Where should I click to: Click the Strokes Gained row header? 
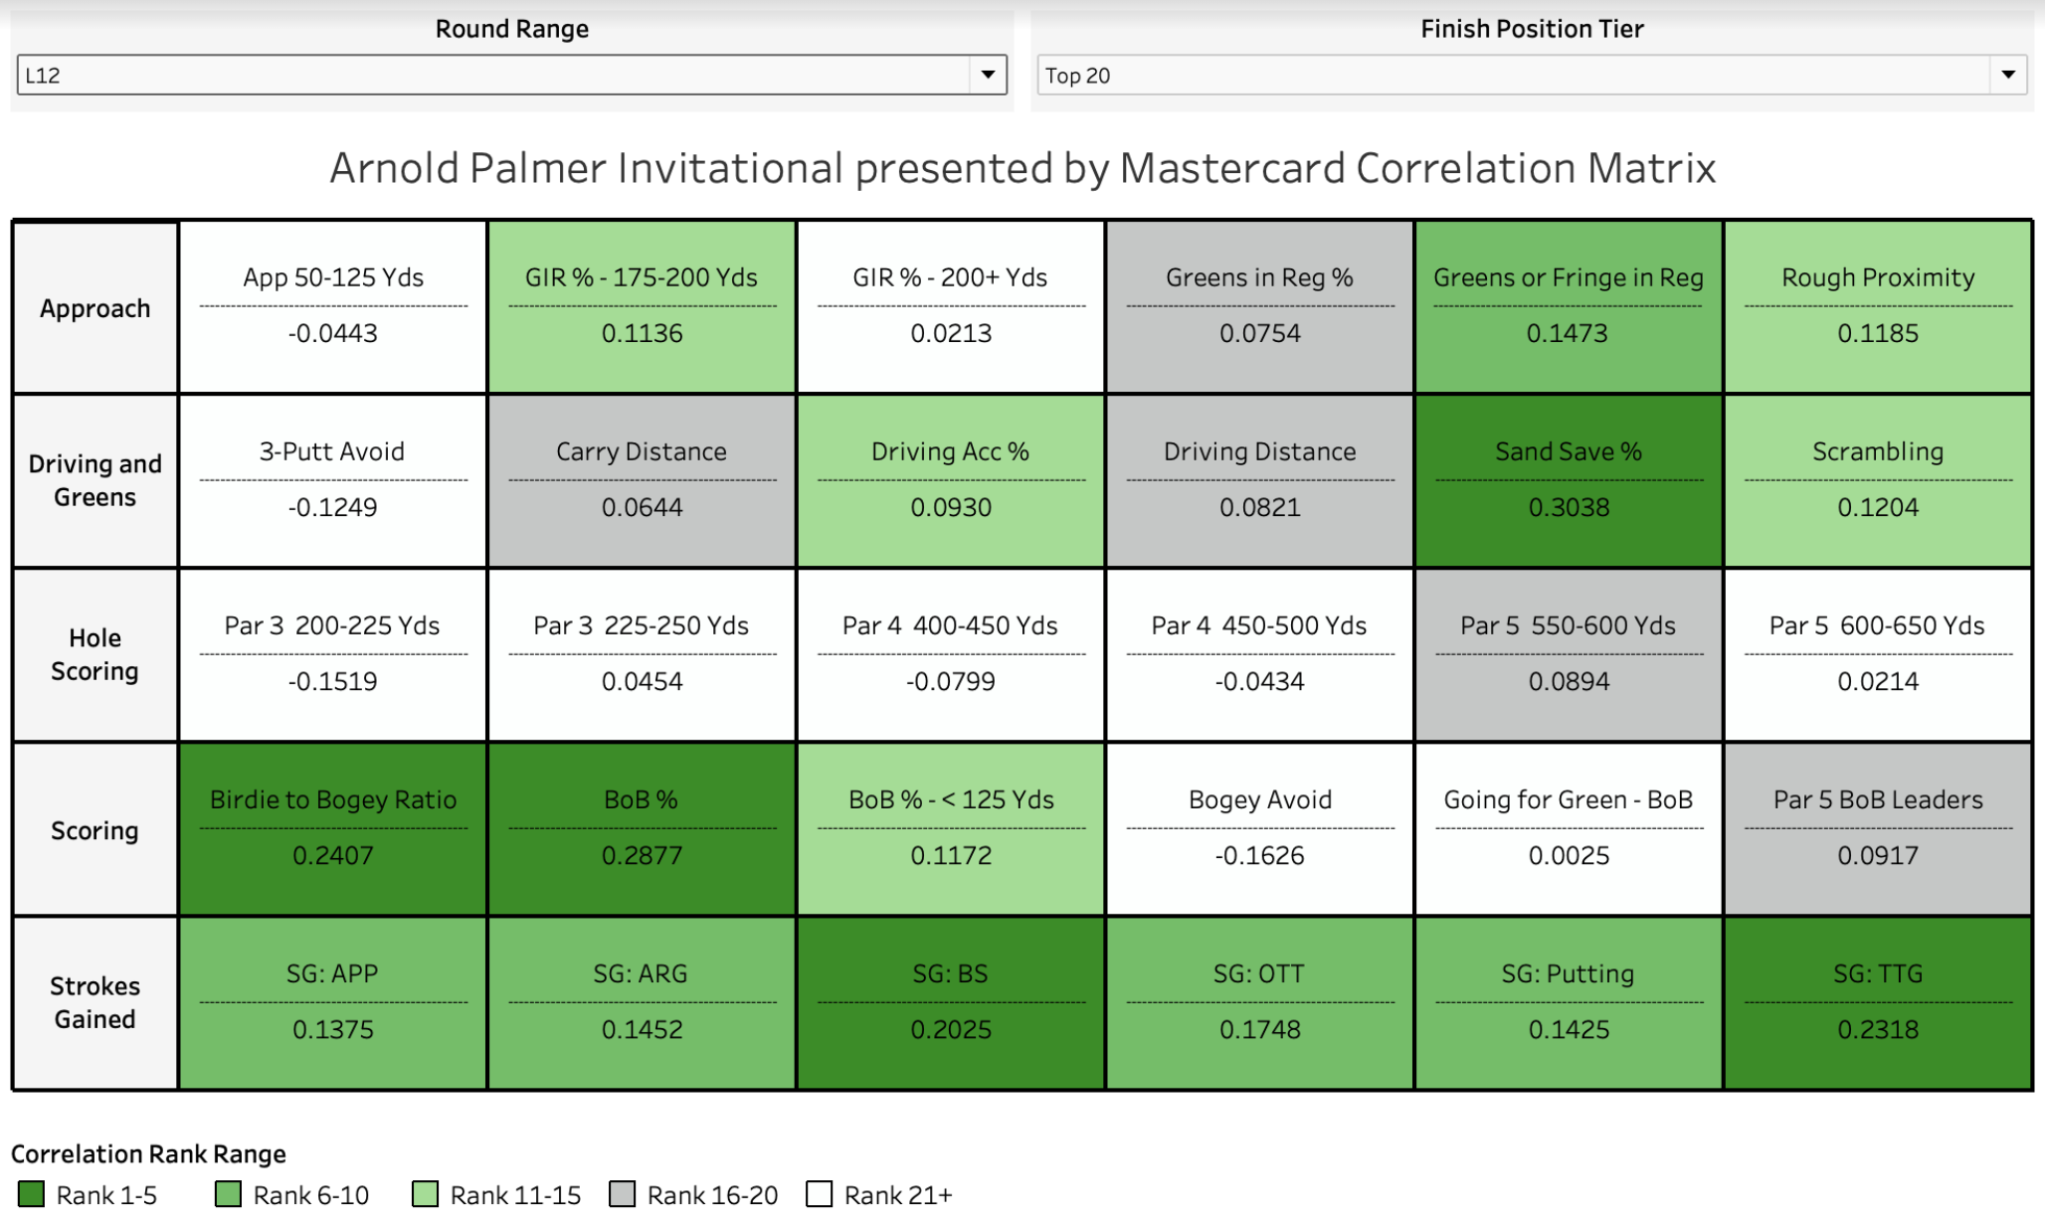95,1002
